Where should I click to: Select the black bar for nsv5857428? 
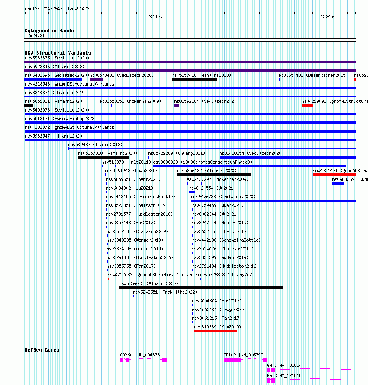tap(194, 79)
